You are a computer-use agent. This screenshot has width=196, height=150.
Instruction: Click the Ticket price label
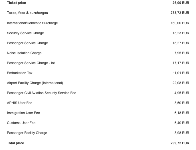point(16,3)
